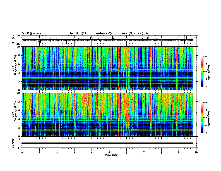Screen dimensions: 221x171
Task: Click the 'VLF Spectra' title text
Action: 32,34
